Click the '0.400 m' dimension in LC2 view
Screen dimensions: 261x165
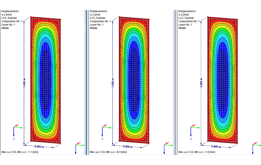point(216,147)
